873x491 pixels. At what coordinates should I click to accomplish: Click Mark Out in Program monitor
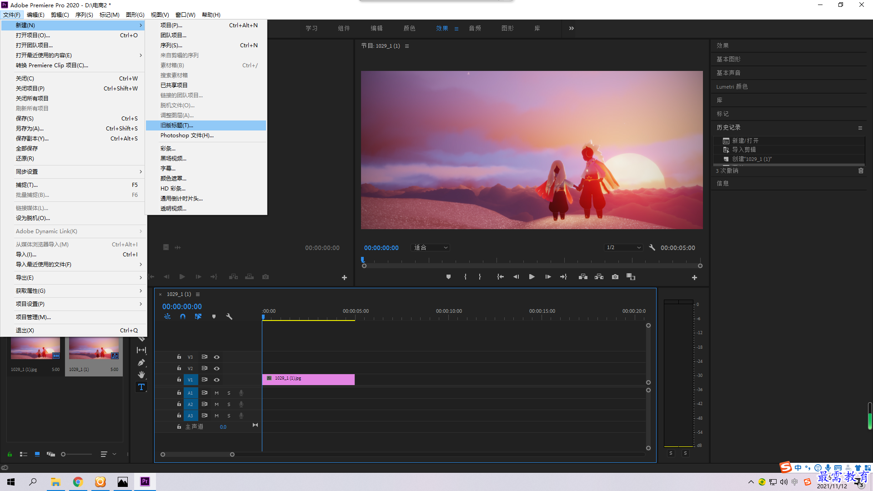[x=480, y=277]
